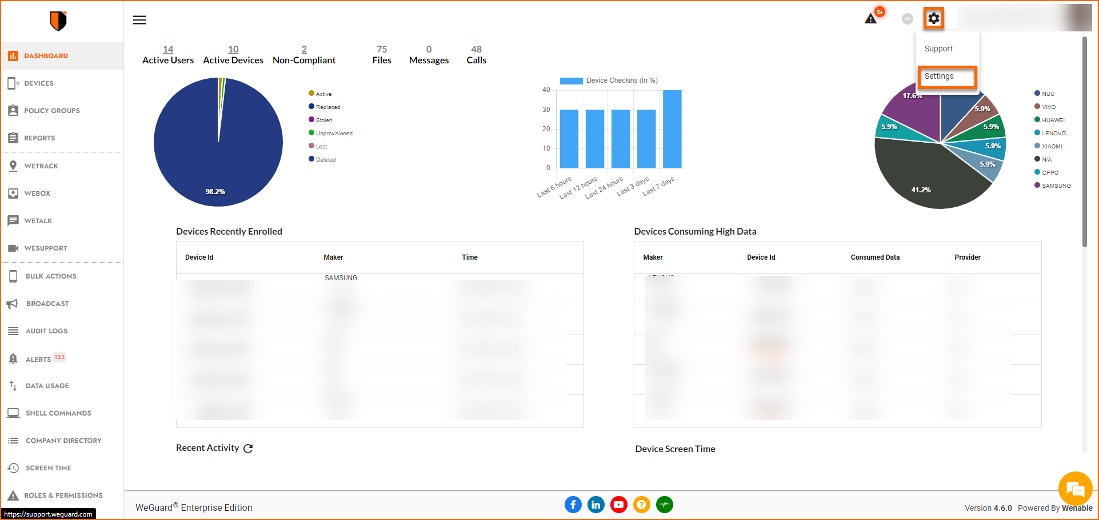Open the YouTube social icon
This screenshot has width=1099, height=520.
point(619,505)
